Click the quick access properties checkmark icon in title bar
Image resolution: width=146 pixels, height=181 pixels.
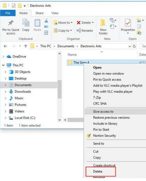point(13,5)
